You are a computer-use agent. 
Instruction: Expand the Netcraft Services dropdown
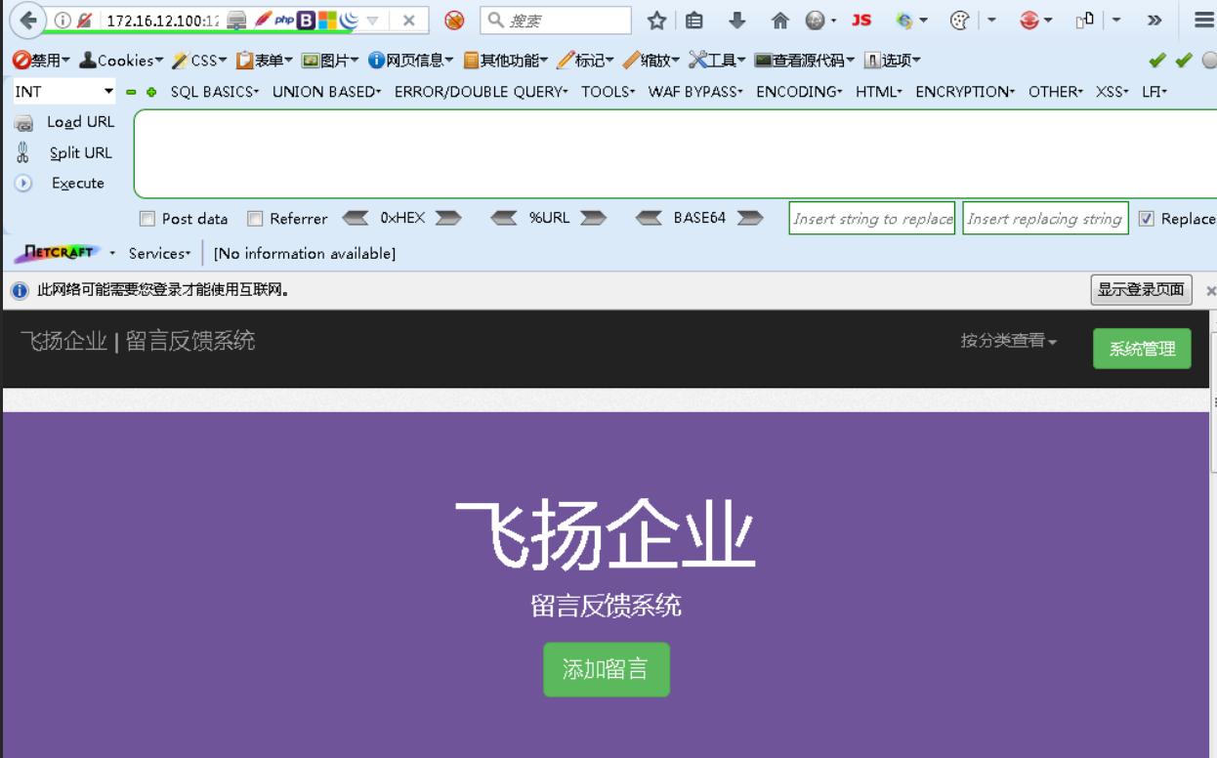[x=159, y=253]
